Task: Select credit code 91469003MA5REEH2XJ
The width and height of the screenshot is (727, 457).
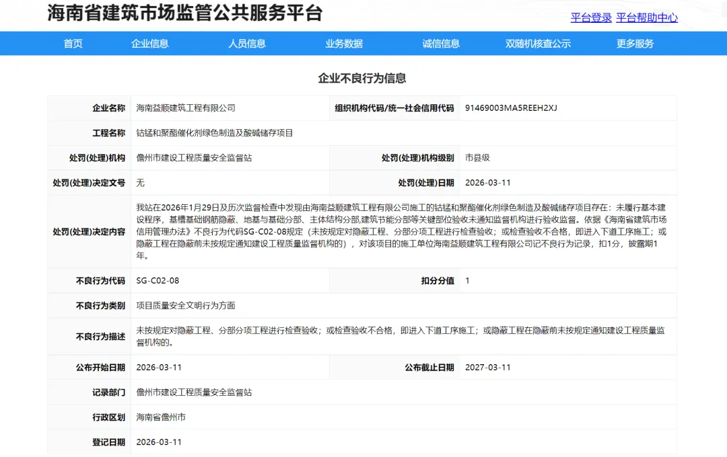Action: [x=511, y=108]
